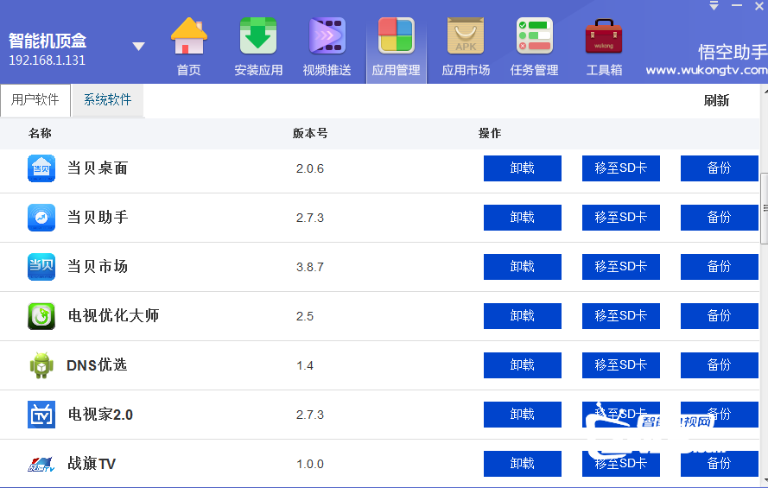This screenshot has width=768, height=488.
Task: Move 当贝市场 to SD card
Action: pyautogui.click(x=620, y=267)
